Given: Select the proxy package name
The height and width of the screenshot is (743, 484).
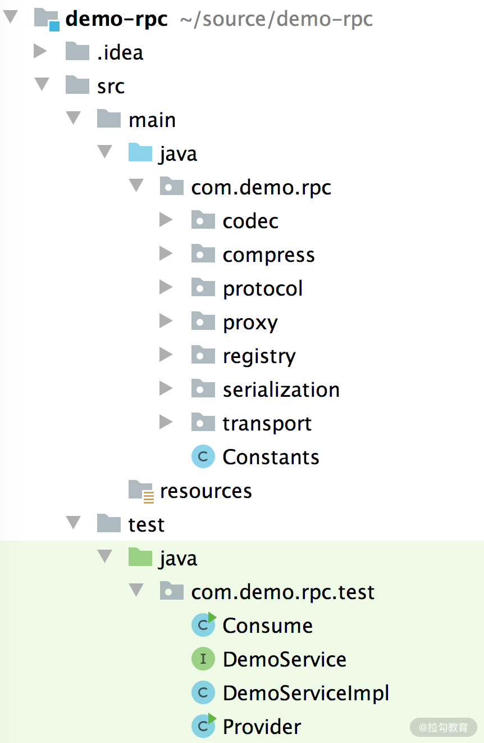Looking at the screenshot, I should pos(250,322).
